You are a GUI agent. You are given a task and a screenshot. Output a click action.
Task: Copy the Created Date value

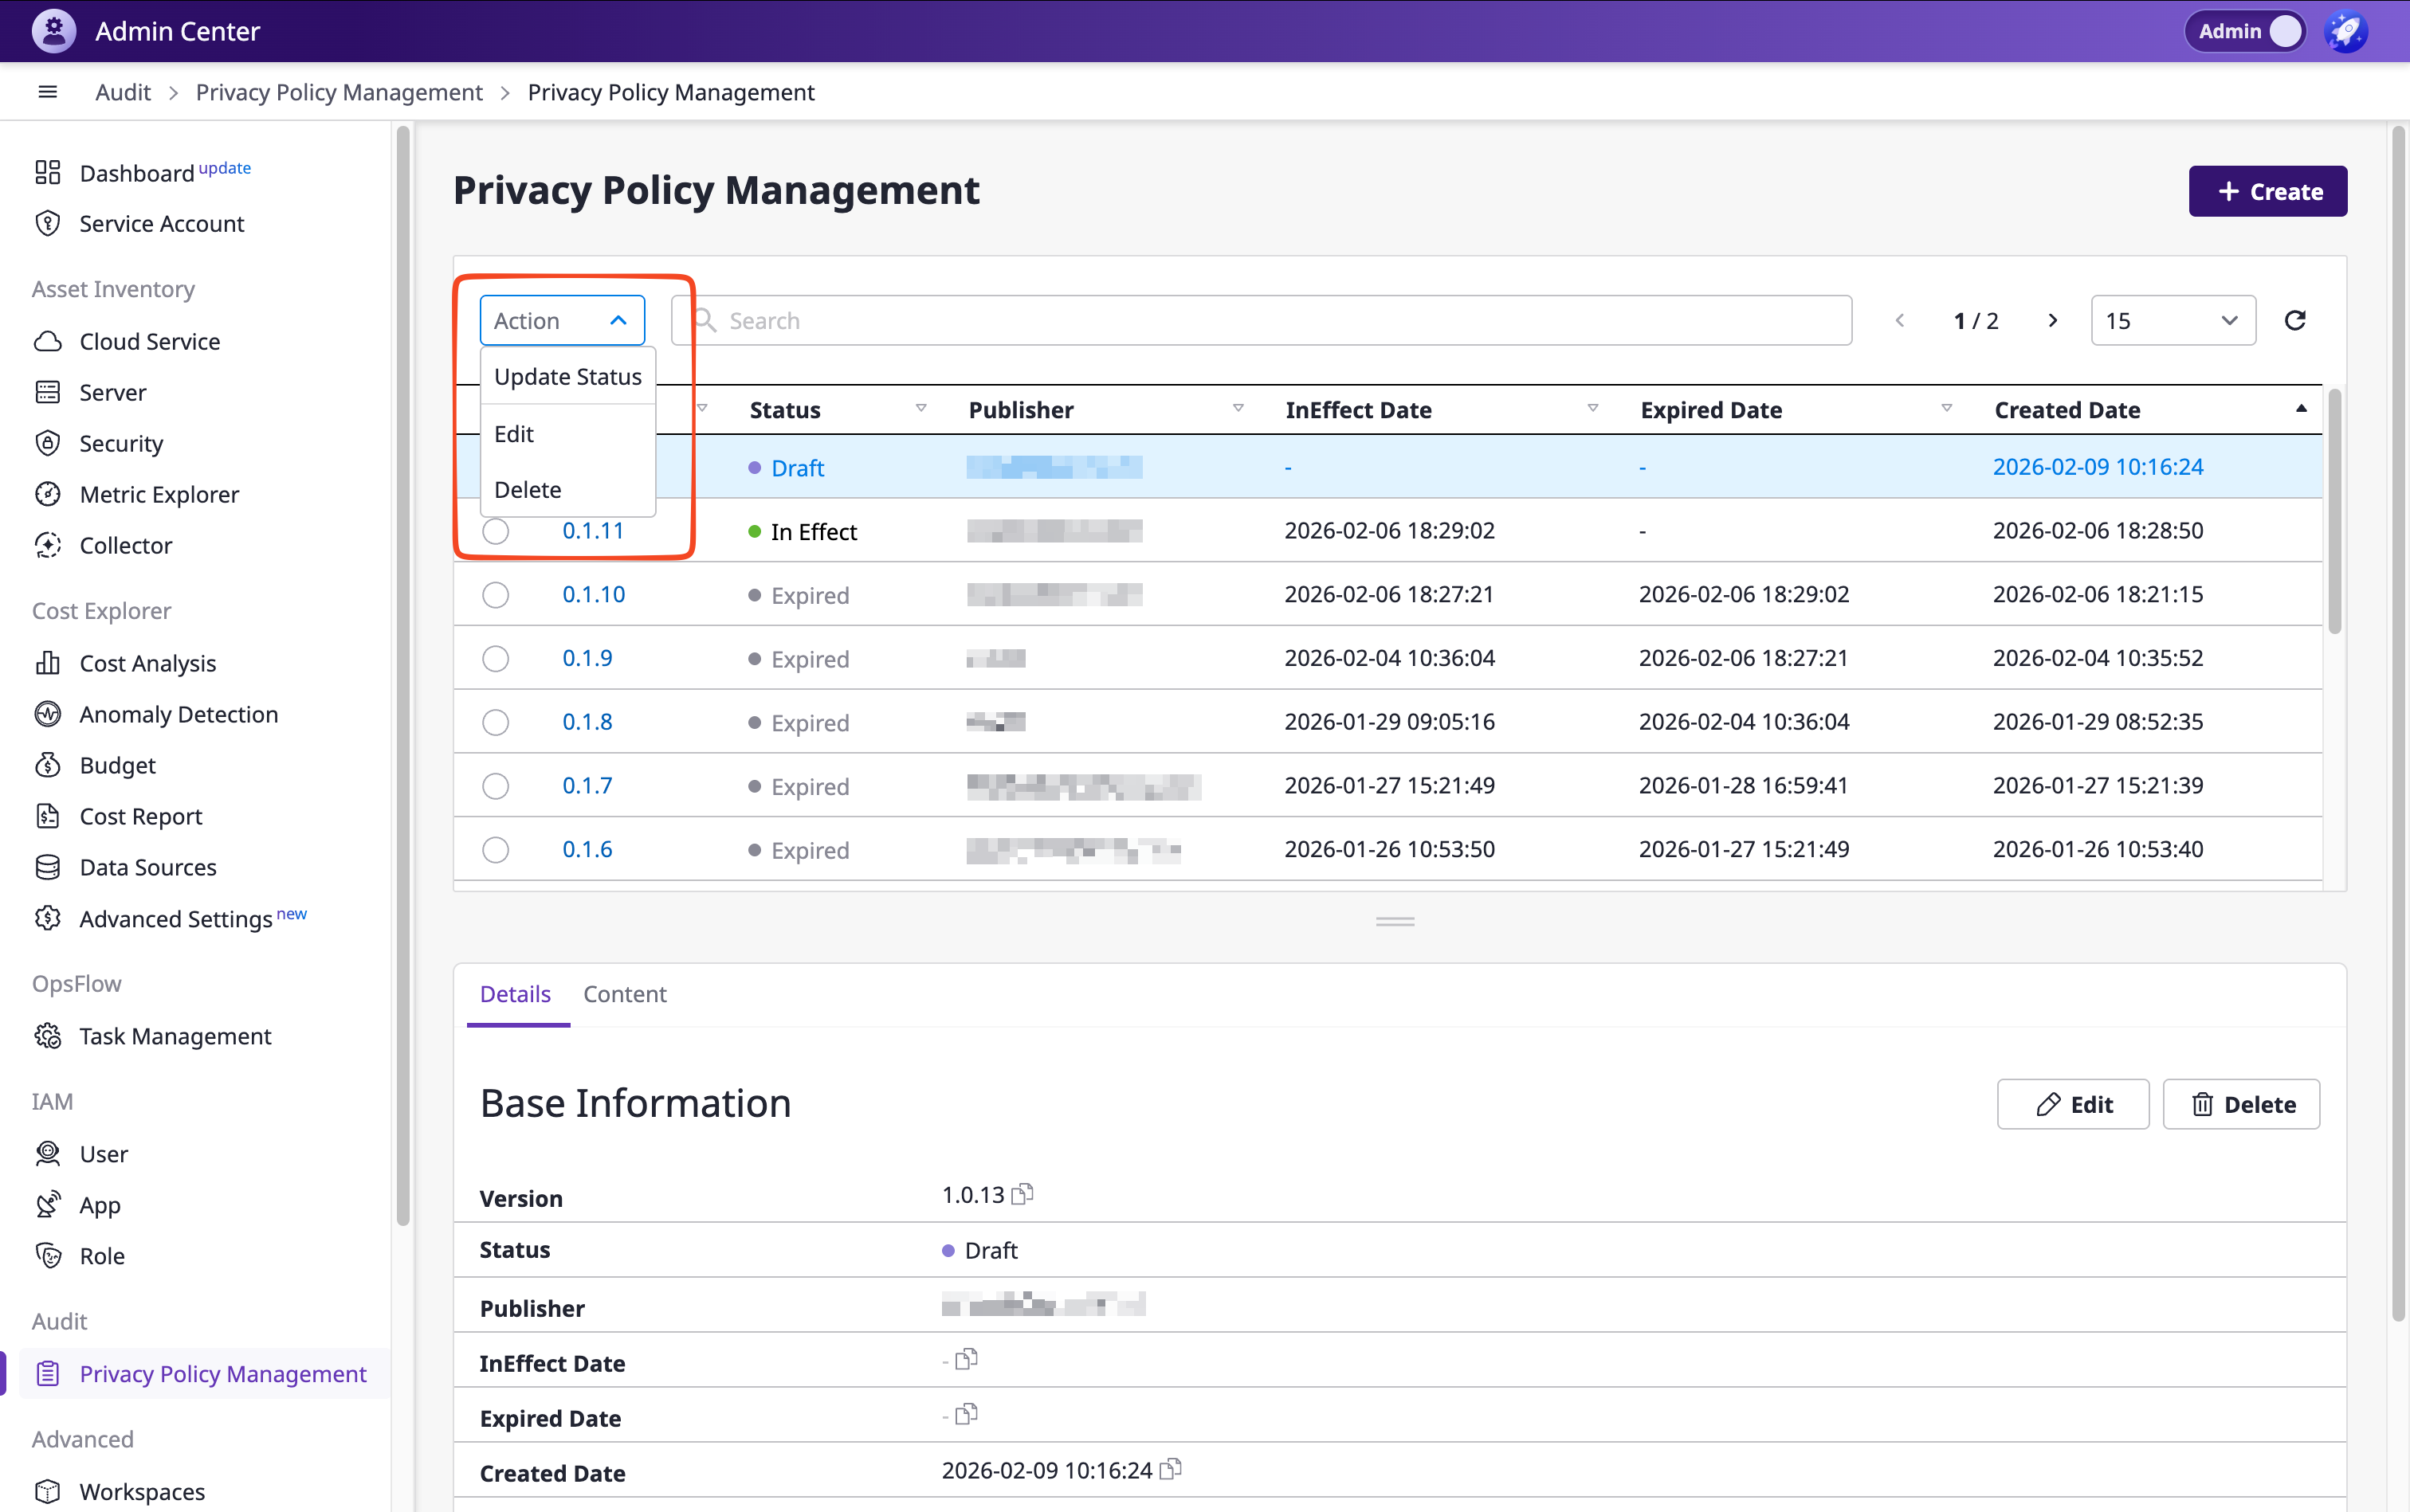1171,1469
